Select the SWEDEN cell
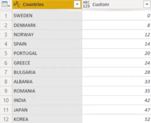Viewport: 151px width, 123px height. [47, 16]
